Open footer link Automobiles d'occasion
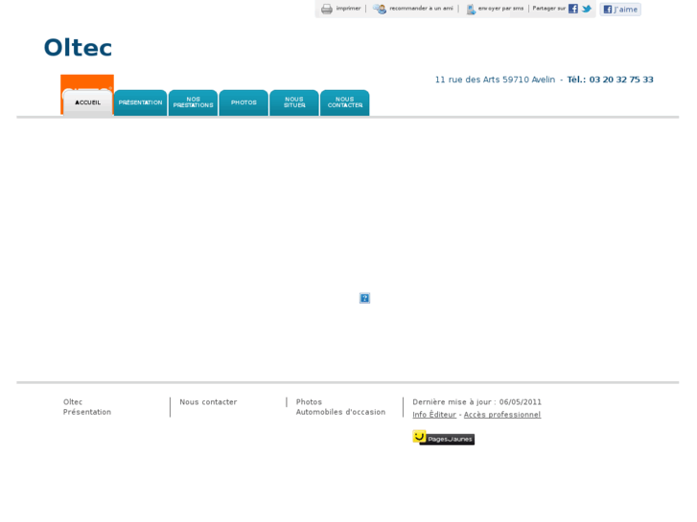The width and height of the screenshot is (697, 522). 340,412
